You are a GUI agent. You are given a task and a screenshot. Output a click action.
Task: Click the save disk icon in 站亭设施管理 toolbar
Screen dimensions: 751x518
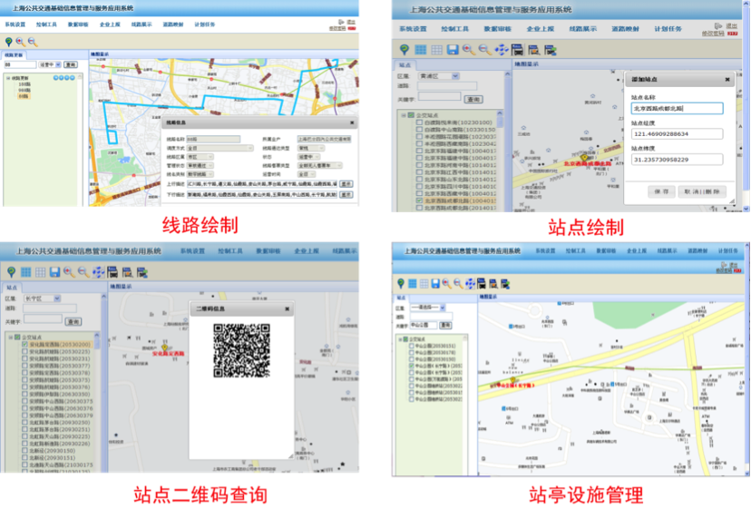pyautogui.click(x=435, y=284)
